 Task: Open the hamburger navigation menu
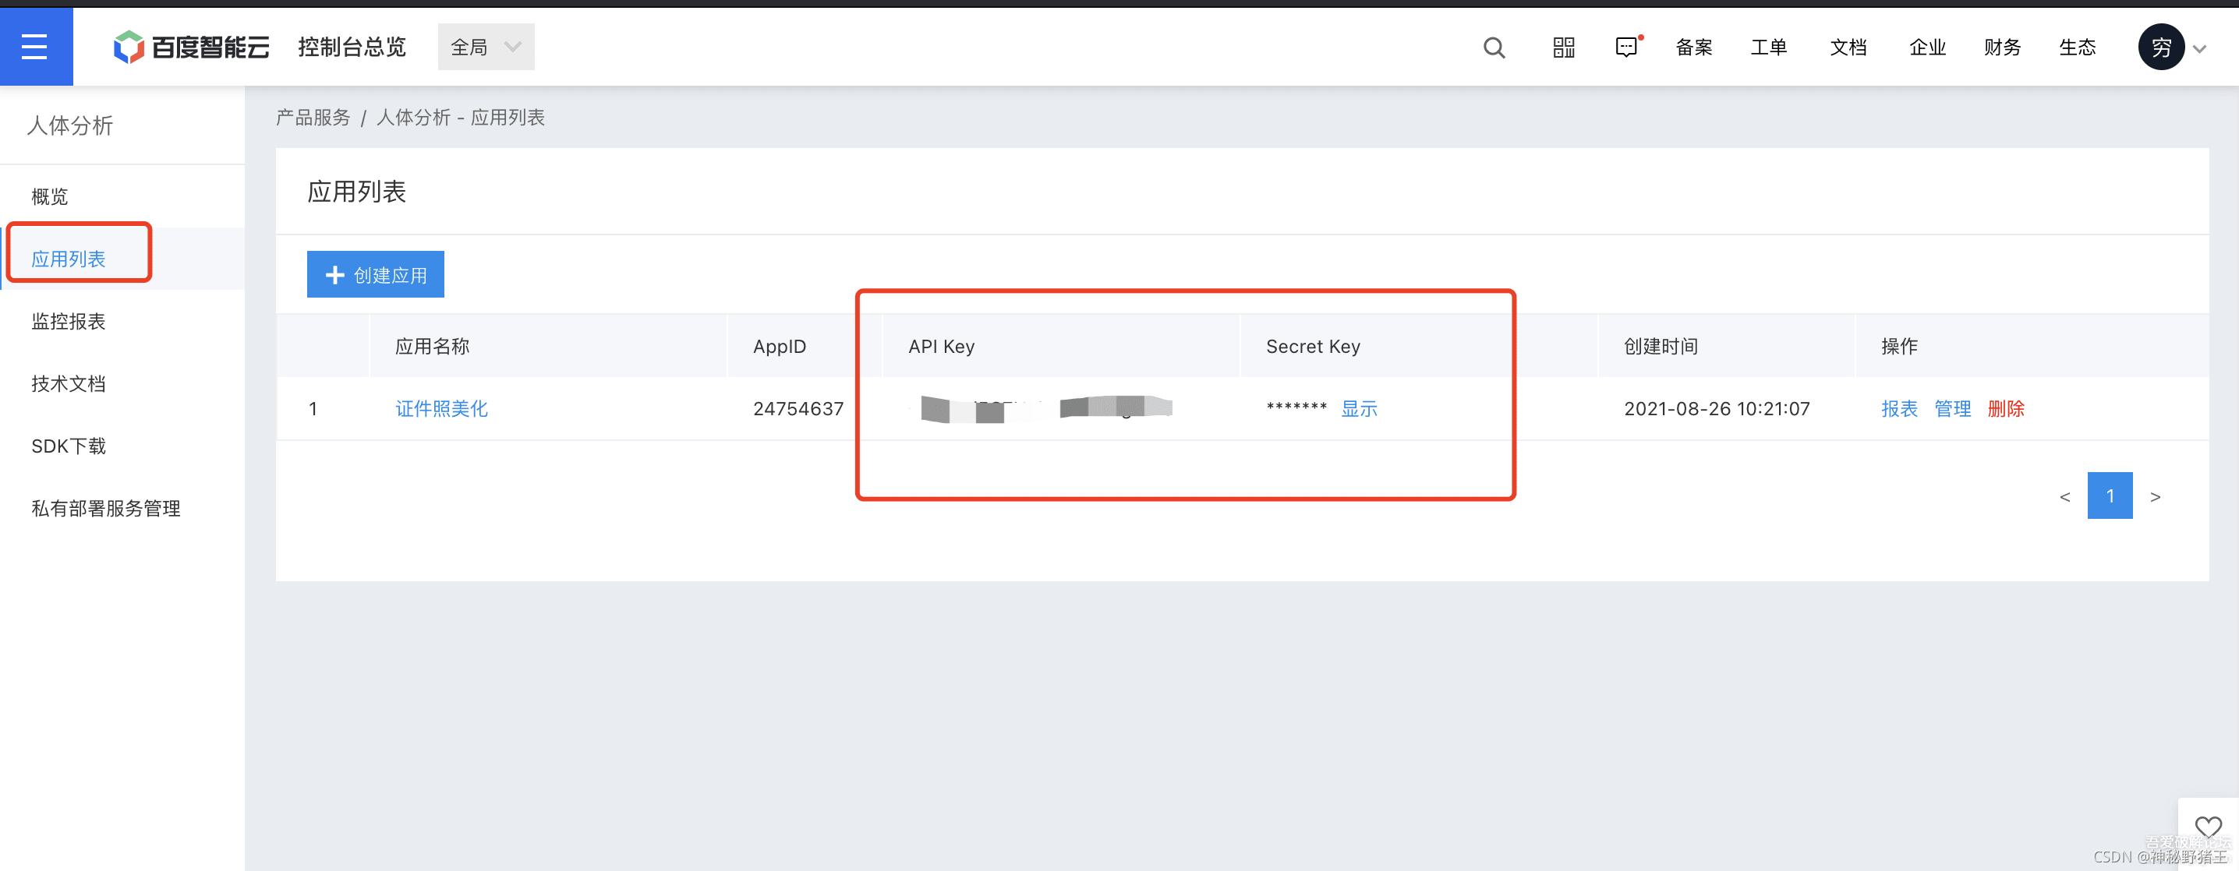[35, 47]
